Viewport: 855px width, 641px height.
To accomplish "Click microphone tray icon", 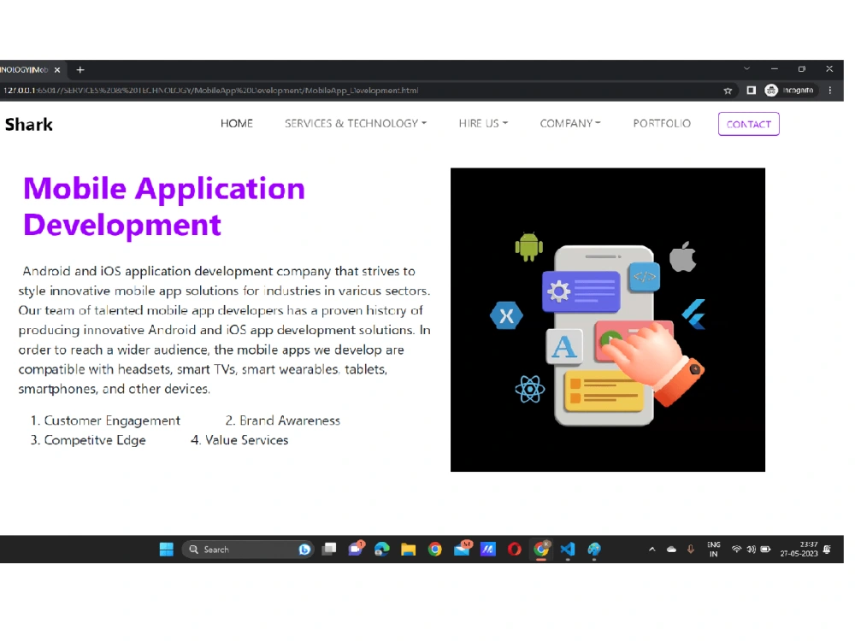I will pyautogui.click(x=691, y=550).
